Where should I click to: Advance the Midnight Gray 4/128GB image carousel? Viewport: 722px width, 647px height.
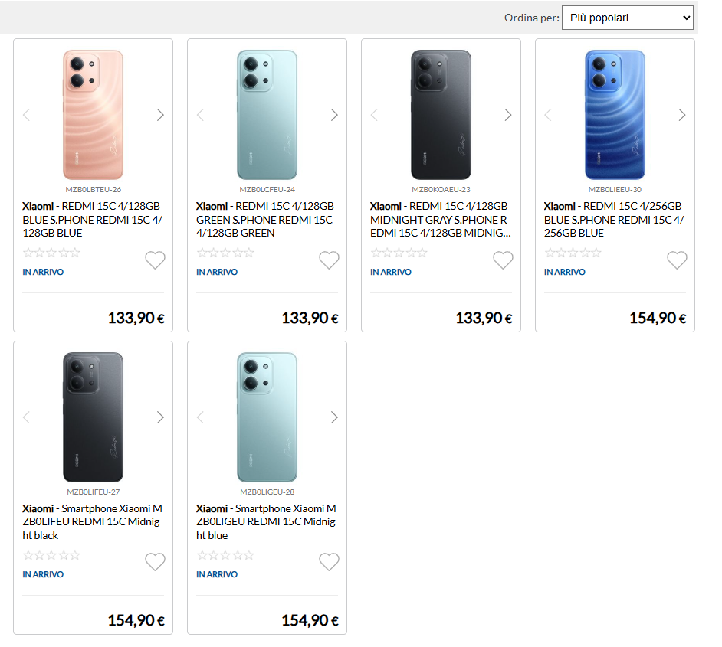(508, 115)
